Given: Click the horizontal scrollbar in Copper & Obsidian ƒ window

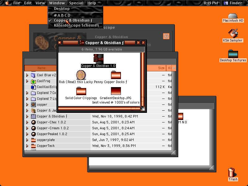Looking at the screenshot, I should pos(99,108).
